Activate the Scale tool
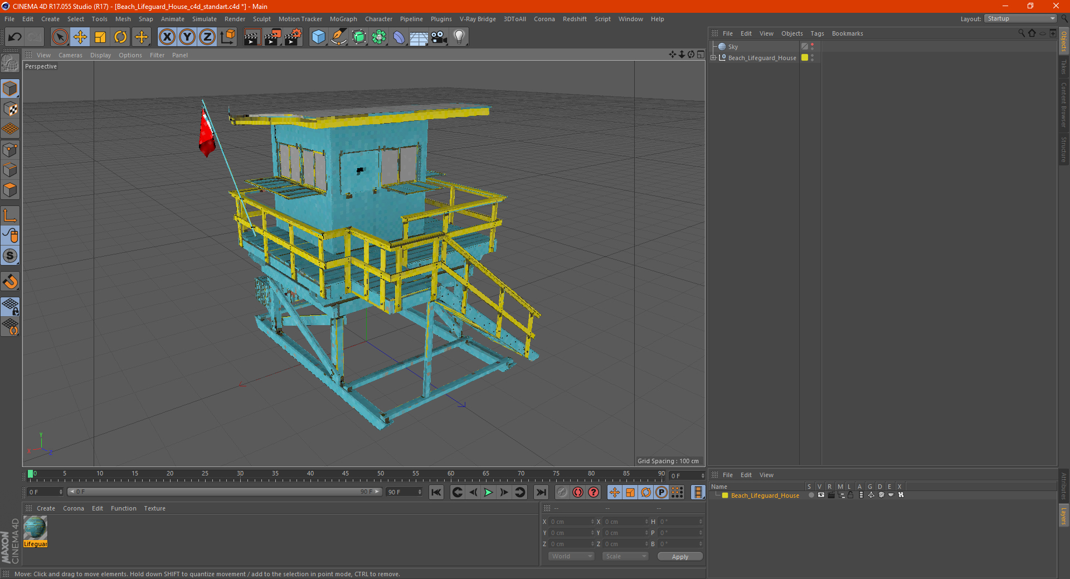The image size is (1070, 579). pyautogui.click(x=100, y=37)
